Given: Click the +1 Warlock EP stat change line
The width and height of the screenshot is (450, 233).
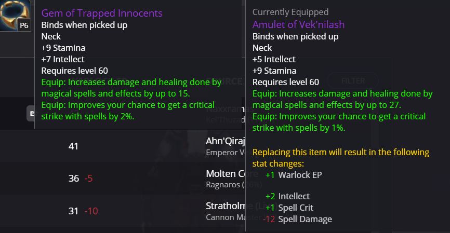Looking at the screenshot, I should [x=293, y=175].
